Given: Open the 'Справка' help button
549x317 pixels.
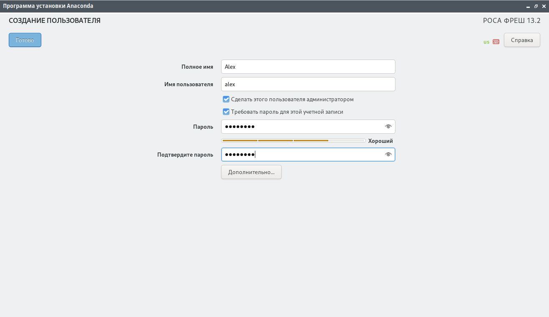Looking at the screenshot, I should pos(522,40).
